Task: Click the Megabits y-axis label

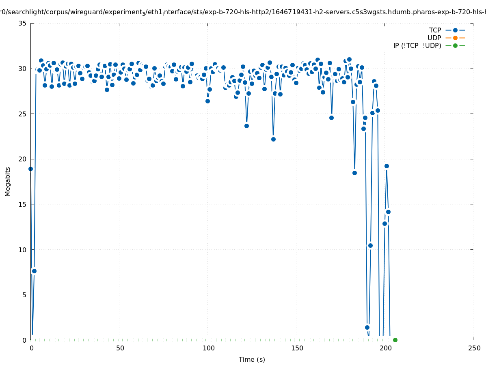Action: click(8, 181)
